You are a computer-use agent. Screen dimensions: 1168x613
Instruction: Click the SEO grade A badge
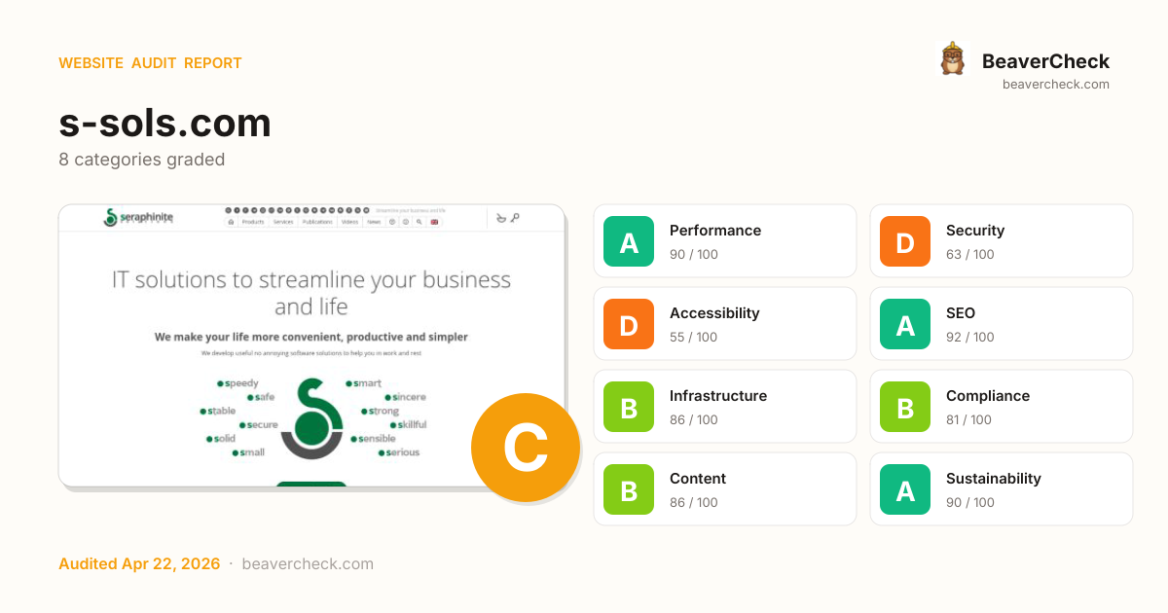(x=905, y=324)
